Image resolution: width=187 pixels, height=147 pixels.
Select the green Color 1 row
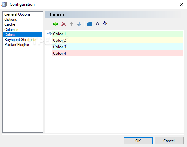point(117,34)
